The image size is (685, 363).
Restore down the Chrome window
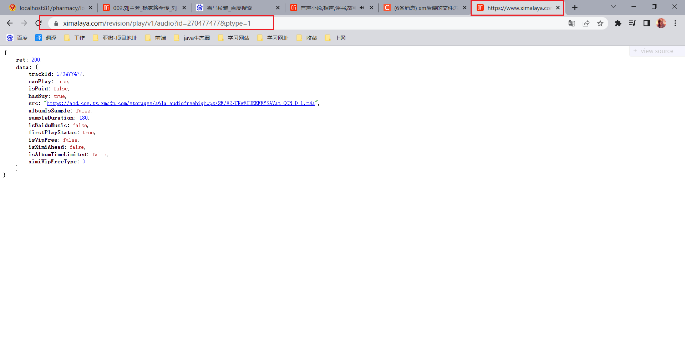coord(654,7)
